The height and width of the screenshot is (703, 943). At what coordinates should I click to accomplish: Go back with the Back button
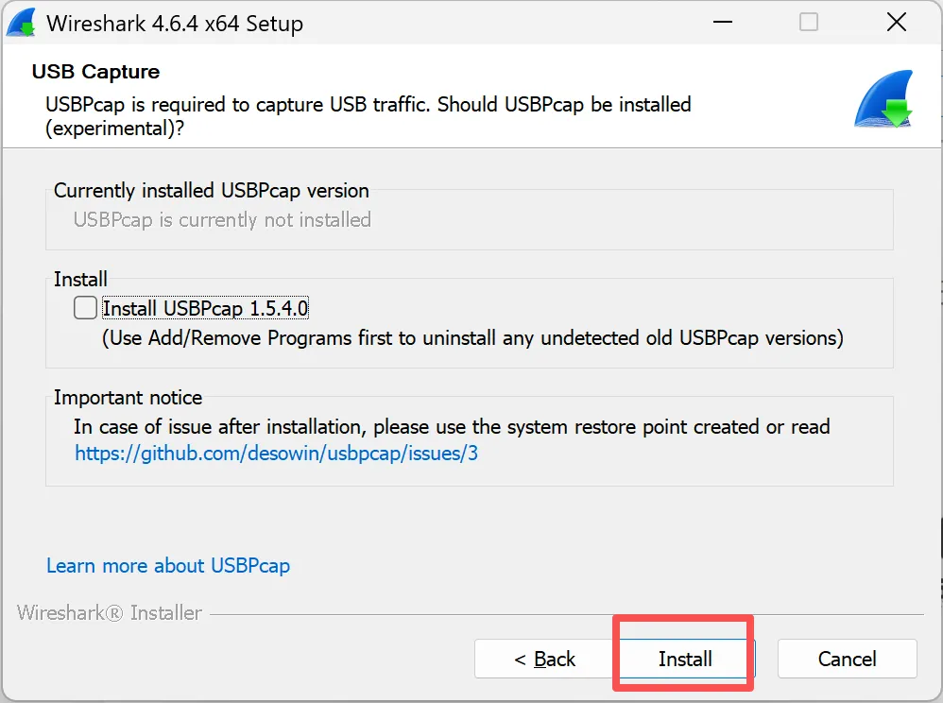pos(543,659)
